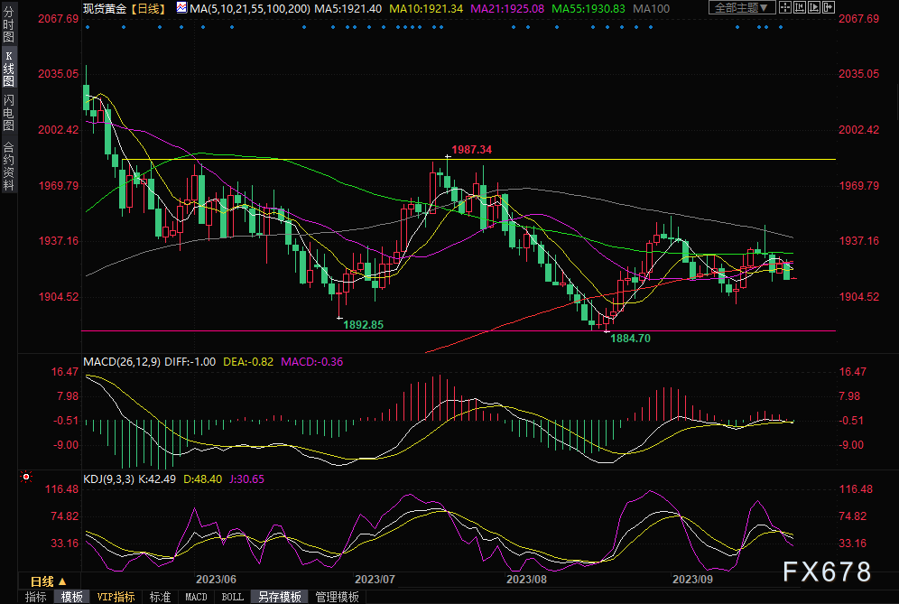Click the first blue event dot above candles

click(87, 27)
